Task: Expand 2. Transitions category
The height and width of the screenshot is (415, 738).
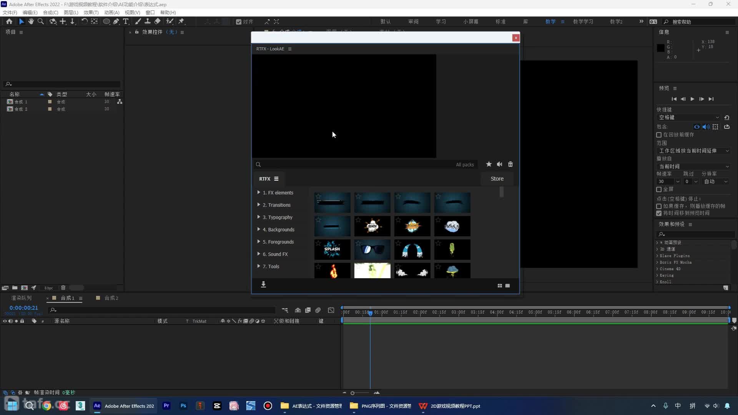Action: tap(259, 205)
